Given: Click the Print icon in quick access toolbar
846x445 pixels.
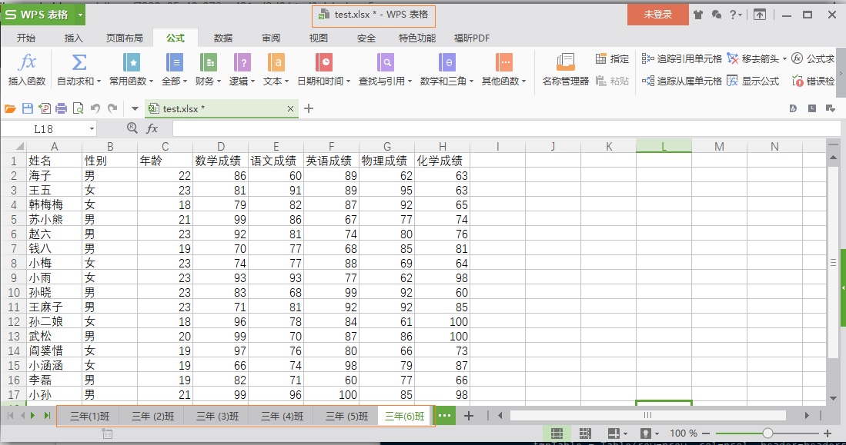Looking at the screenshot, I should click(x=61, y=109).
